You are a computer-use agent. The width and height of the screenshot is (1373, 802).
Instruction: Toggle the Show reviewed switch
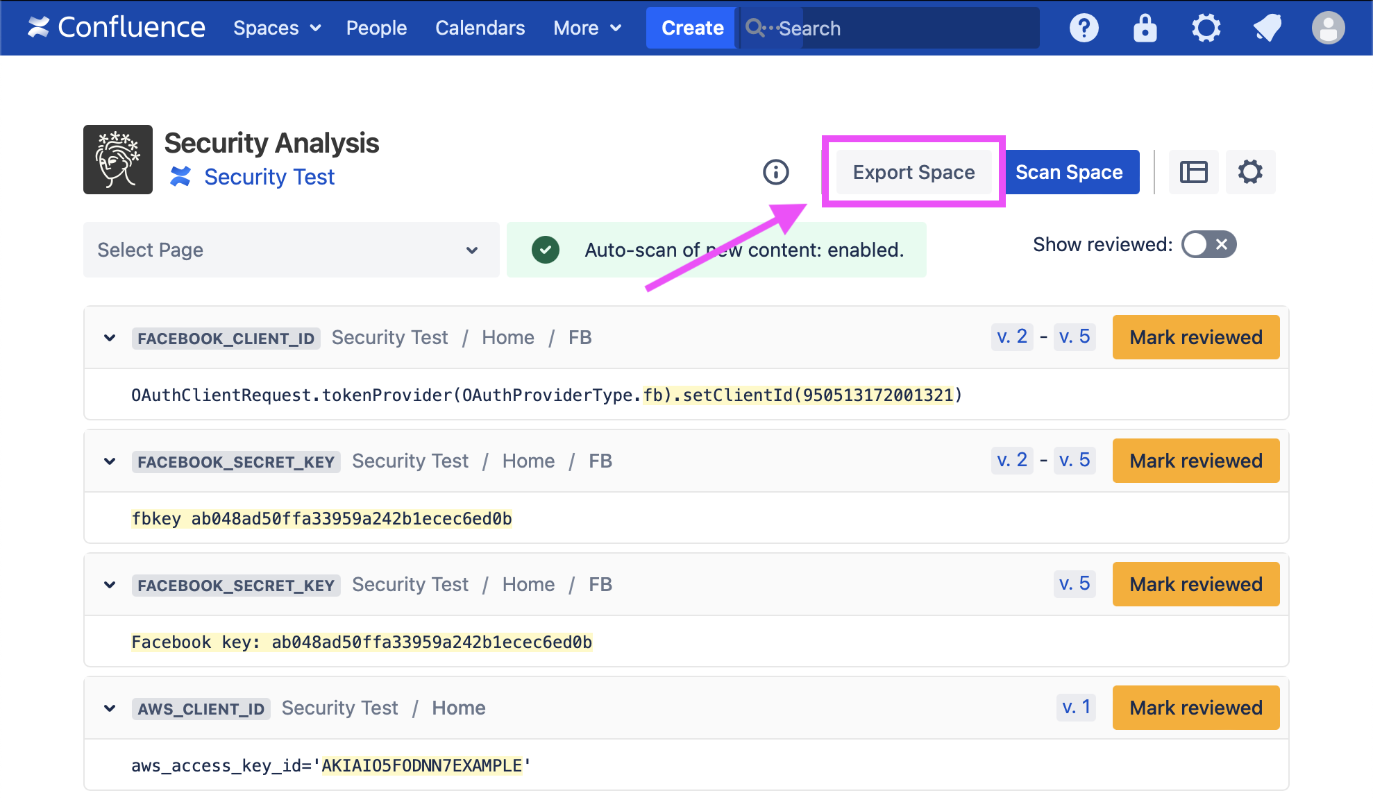pyautogui.click(x=1208, y=244)
